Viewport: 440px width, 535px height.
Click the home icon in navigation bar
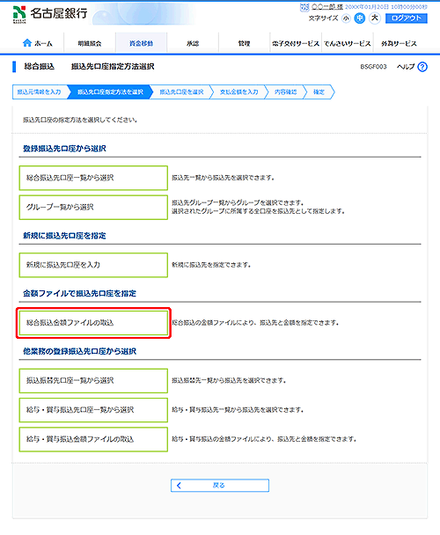pos(27,43)
